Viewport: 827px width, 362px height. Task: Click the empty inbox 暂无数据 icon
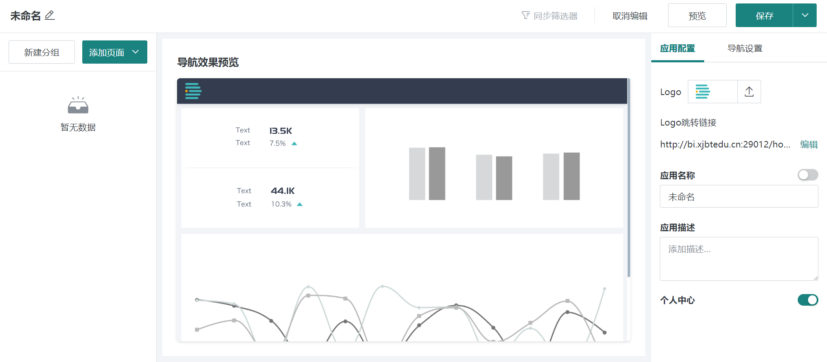click(x=78, y=105)
